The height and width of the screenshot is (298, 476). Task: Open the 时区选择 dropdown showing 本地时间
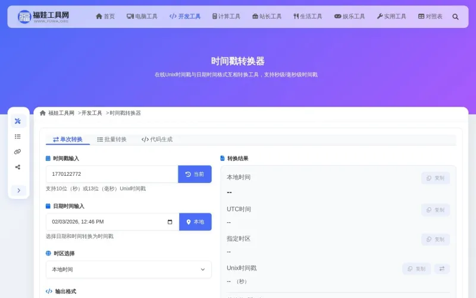point(129,269)
